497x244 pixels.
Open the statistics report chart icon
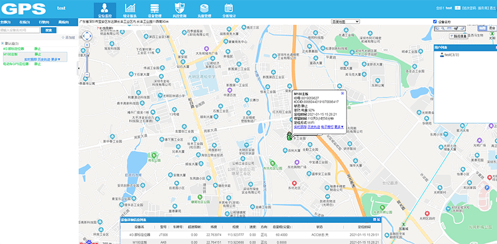(130, 8)
